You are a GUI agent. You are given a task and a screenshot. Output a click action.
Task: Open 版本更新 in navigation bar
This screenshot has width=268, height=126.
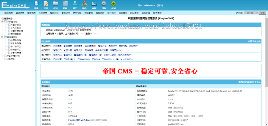tap(158, 13)
